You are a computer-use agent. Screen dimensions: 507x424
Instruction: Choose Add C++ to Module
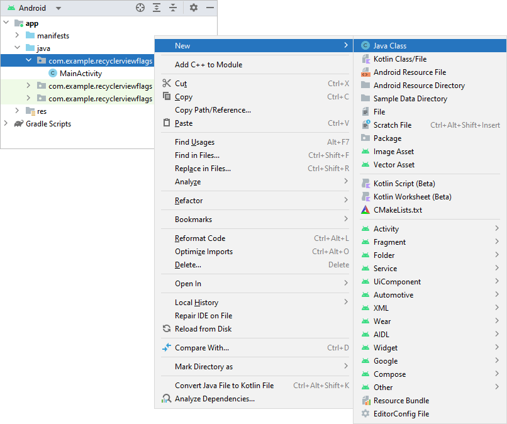click(253, 64)
